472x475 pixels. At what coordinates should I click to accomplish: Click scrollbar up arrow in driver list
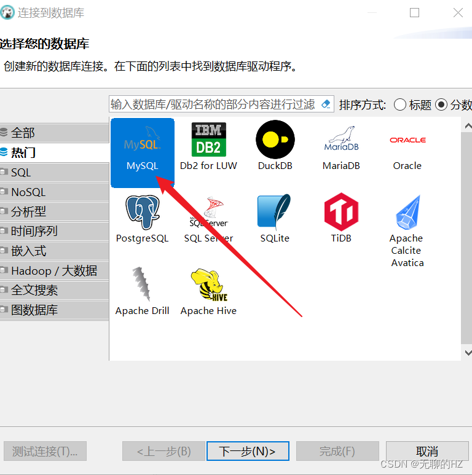point(468,126)
